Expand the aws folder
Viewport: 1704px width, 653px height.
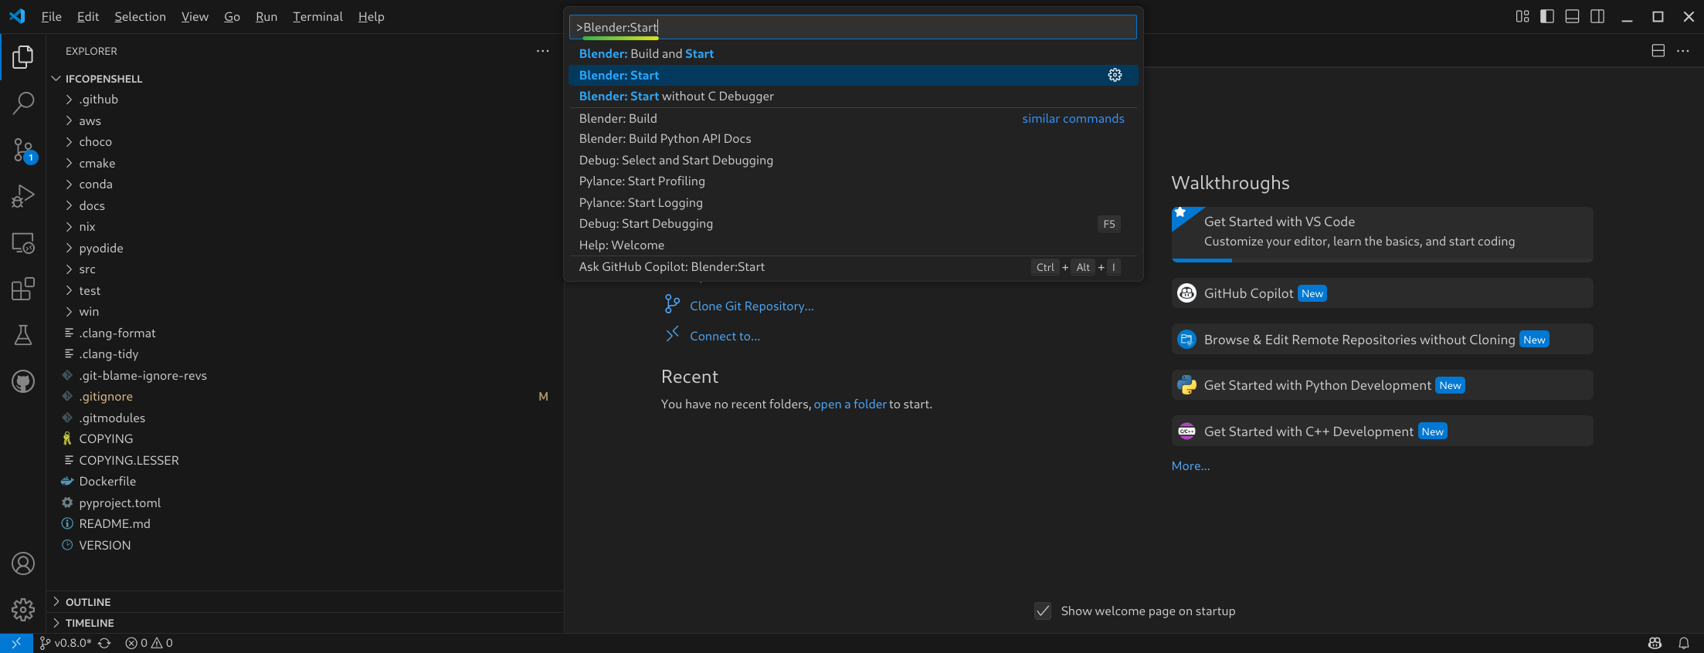90,121
